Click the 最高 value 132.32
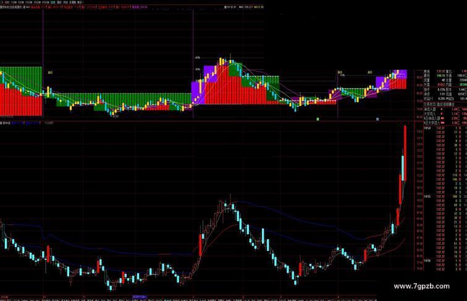 (x=440, y=72)
